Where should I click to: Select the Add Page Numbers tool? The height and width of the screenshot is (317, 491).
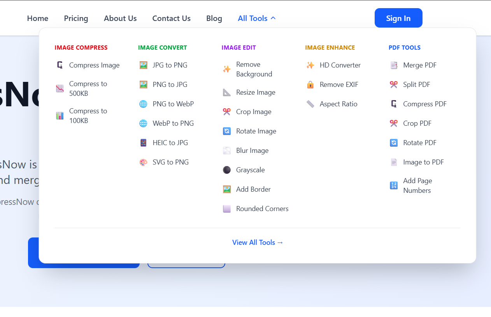(x=417, y=185)
